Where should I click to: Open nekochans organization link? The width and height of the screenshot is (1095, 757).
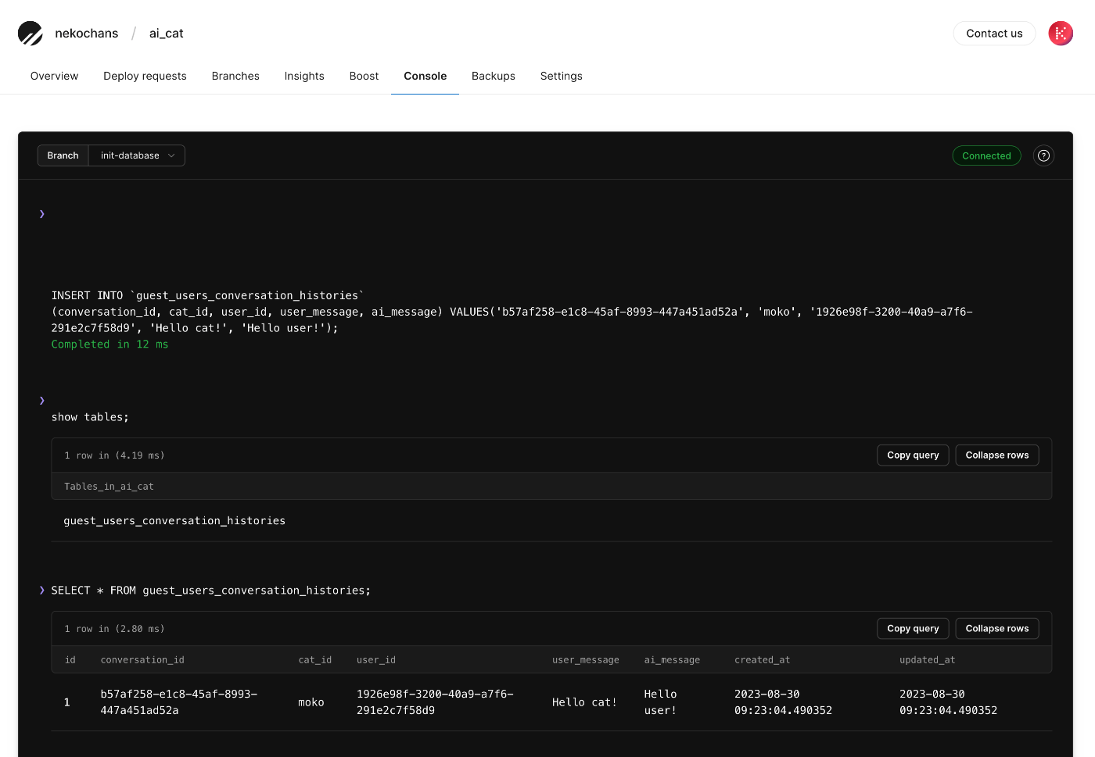[87, 33]
